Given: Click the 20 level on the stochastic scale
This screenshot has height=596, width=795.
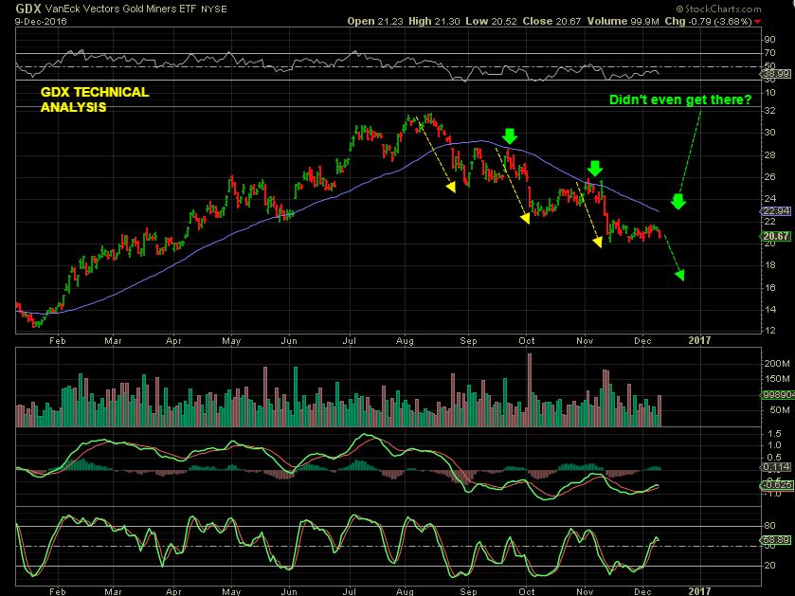Looking at the screenshot, I should pos(769,565).
